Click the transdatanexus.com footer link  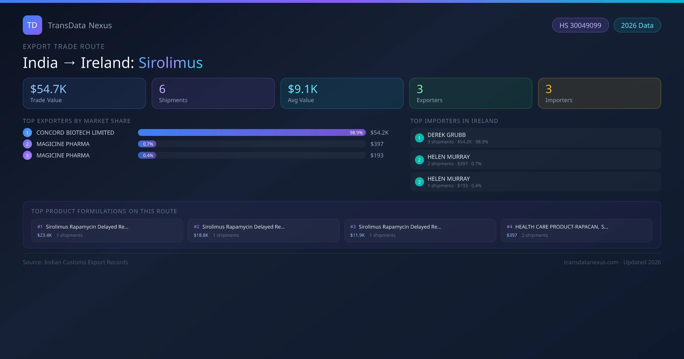pyautogui.click(x=591, y=262)
